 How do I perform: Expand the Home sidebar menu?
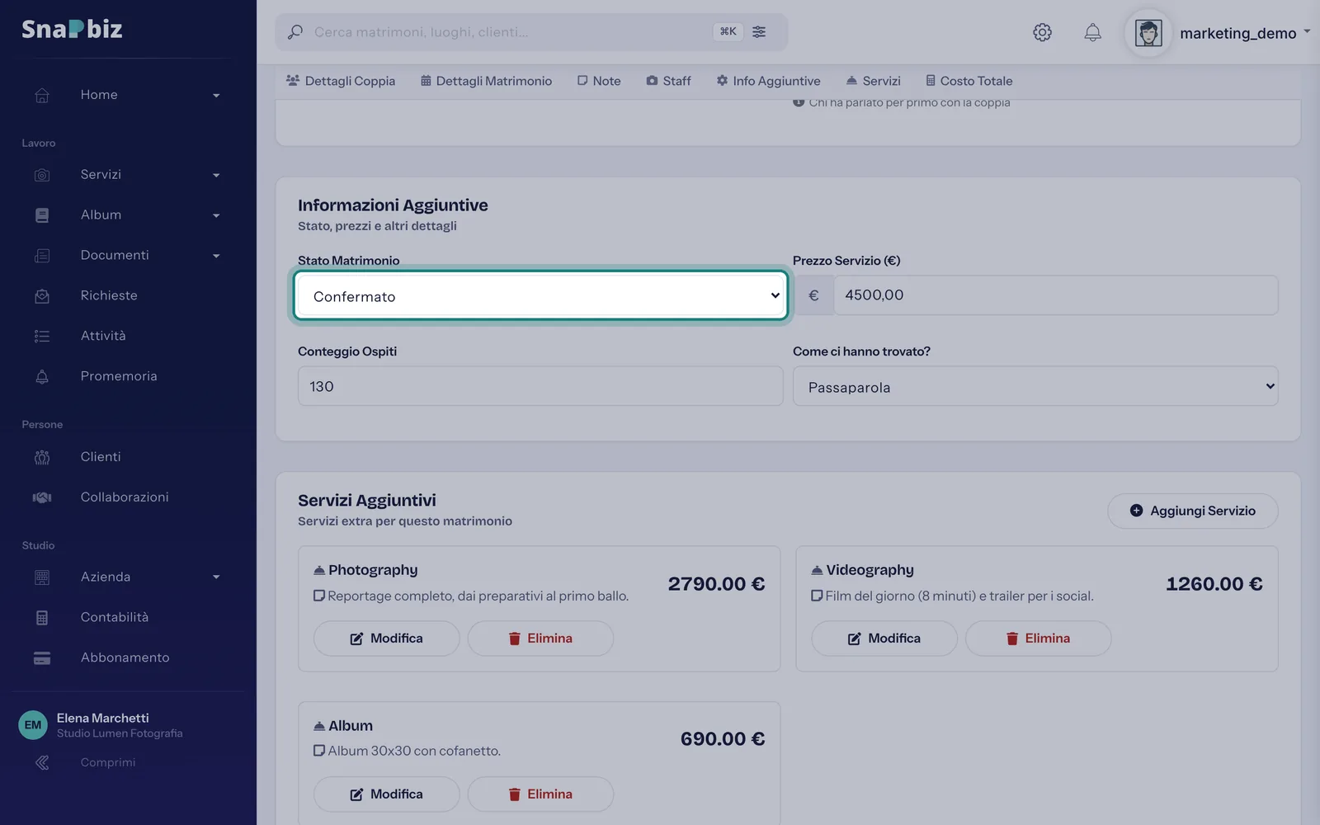tap(216, 96)
